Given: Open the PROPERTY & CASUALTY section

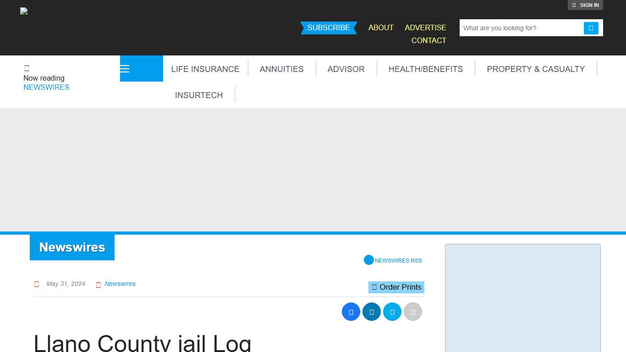Looking at the screenshot, I should click(x=536, y=69).
